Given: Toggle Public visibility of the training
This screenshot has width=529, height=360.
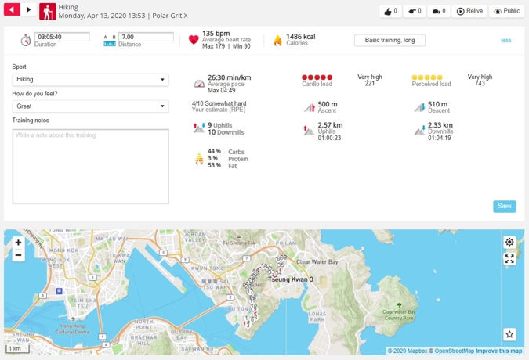Looking at the screenshot, I should (506, 11).
